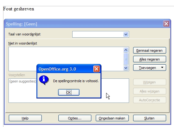Open the Taal van woordenlijst dropdown
Image resolution: width=174 pixels, height=127 pixels.
(x=126, y=34)
